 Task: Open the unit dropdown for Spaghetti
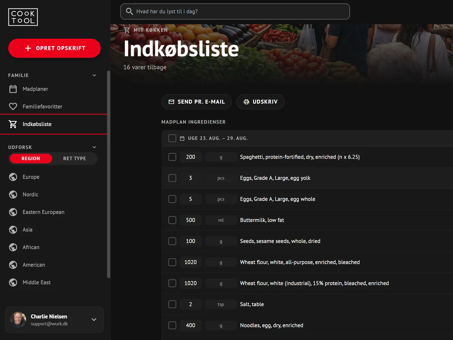click(221, 157)
